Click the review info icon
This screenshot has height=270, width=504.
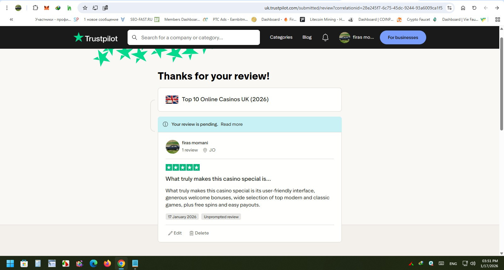click(165, 124)
